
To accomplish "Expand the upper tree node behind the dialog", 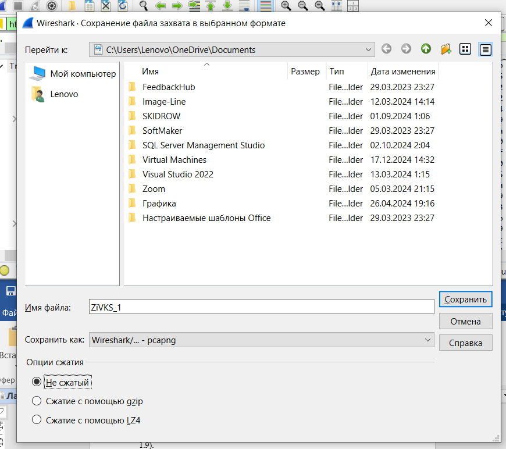I will [x=14, y=119].
